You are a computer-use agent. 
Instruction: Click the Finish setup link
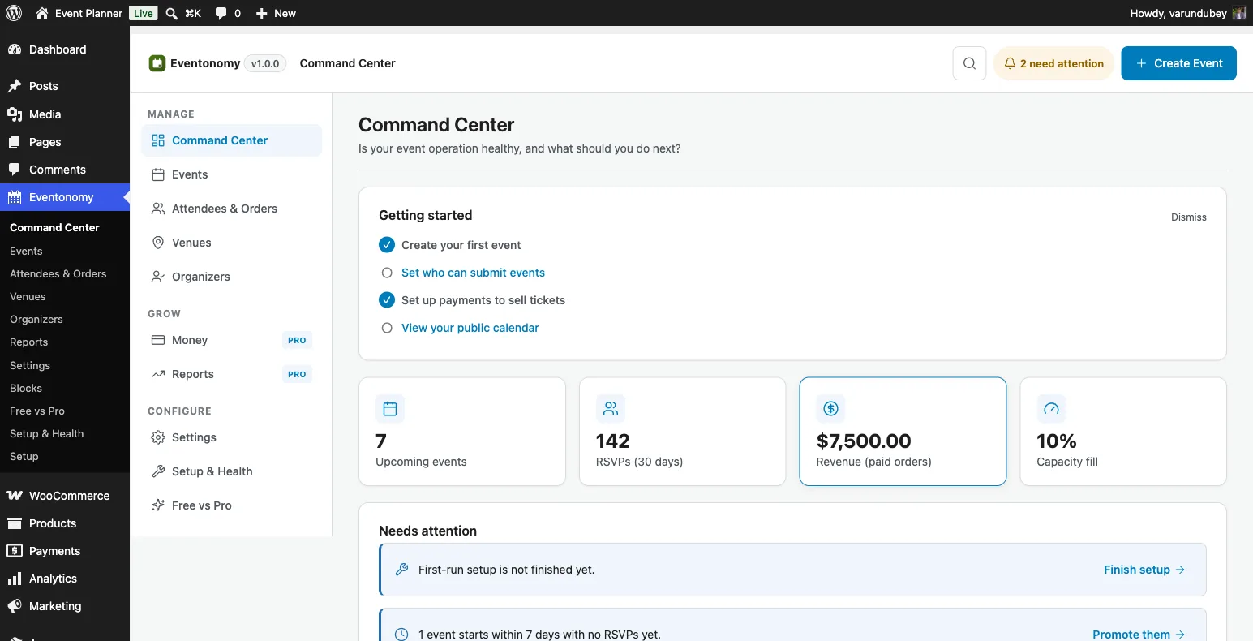click(x=1144, y=570)
